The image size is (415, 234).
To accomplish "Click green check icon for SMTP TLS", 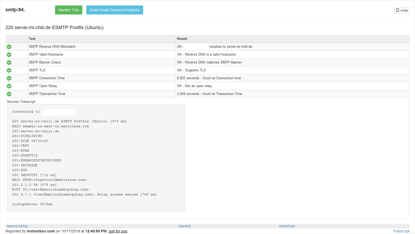I will coord(9,70).
